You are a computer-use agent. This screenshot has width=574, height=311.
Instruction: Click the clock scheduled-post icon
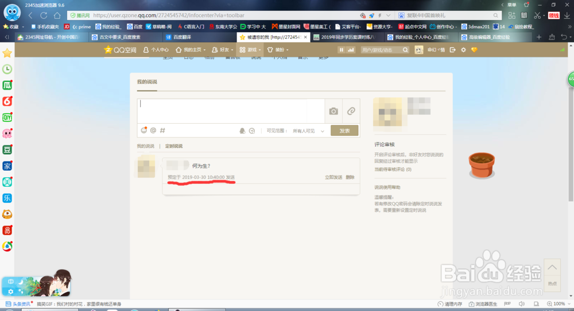[x=252, y=131]
